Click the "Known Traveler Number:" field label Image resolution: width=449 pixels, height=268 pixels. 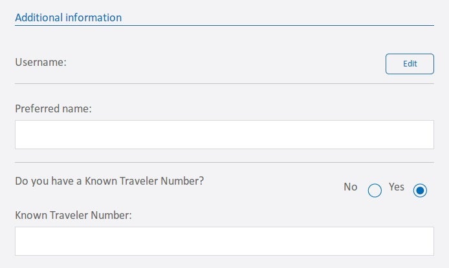[x=73, y=214]
